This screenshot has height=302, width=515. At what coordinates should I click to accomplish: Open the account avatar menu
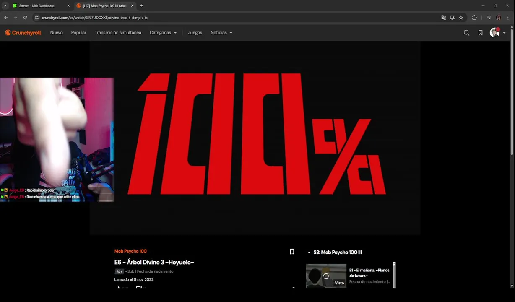(x=495, y=33)
